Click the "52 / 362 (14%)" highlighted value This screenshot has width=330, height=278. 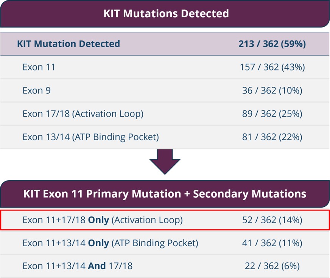[x=272, y=220]
